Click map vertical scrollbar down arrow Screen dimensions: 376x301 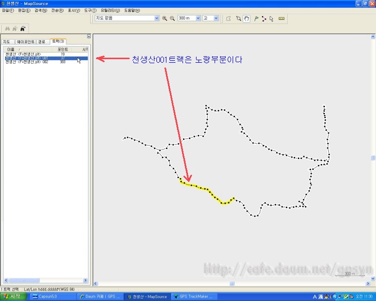coord(373,279)
